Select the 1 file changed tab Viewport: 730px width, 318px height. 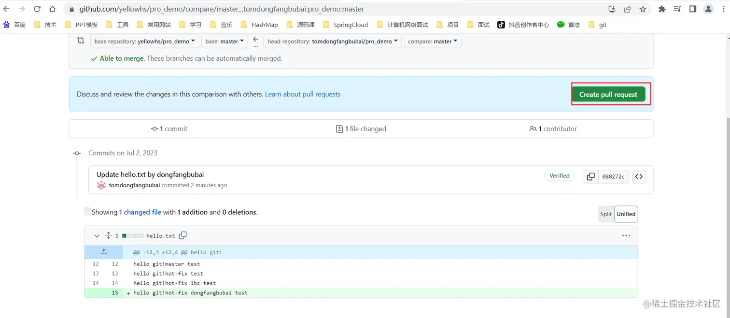coord(361,129)
